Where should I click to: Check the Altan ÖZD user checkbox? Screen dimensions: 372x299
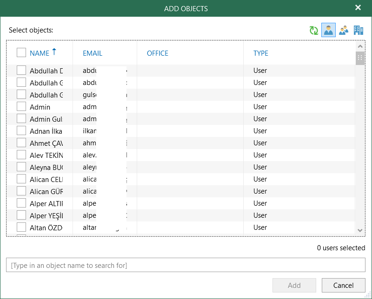[x=21, y=227]
